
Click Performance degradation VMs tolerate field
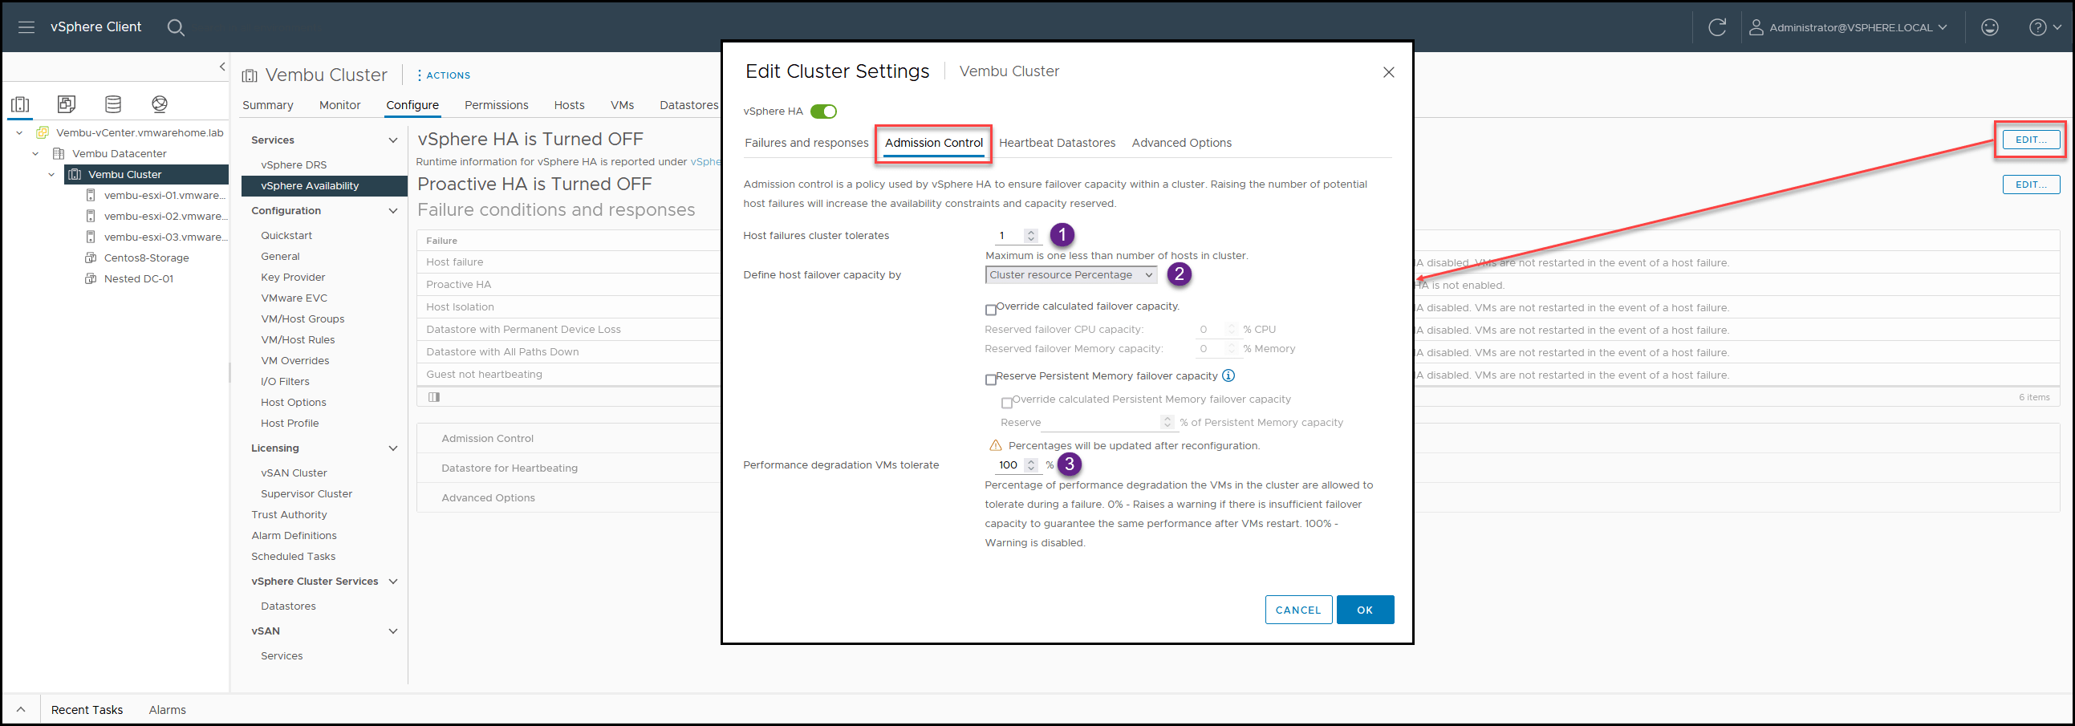coord(1017,465)
